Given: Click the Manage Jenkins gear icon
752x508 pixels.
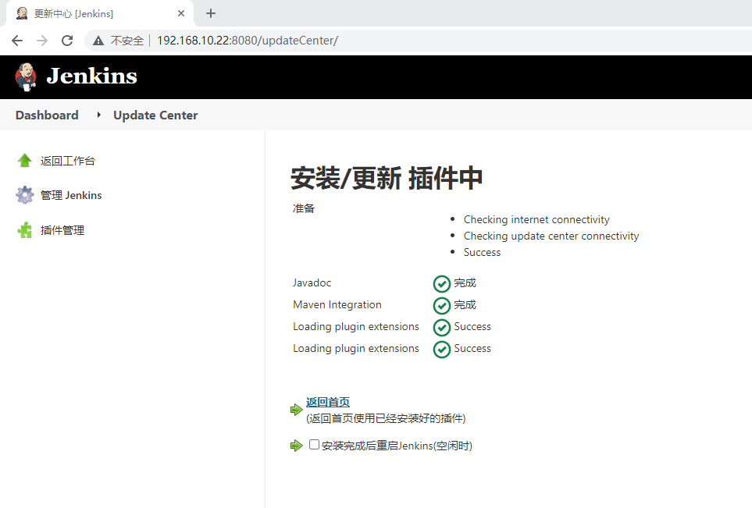Looking at the screenshot, I should (25, 195).
